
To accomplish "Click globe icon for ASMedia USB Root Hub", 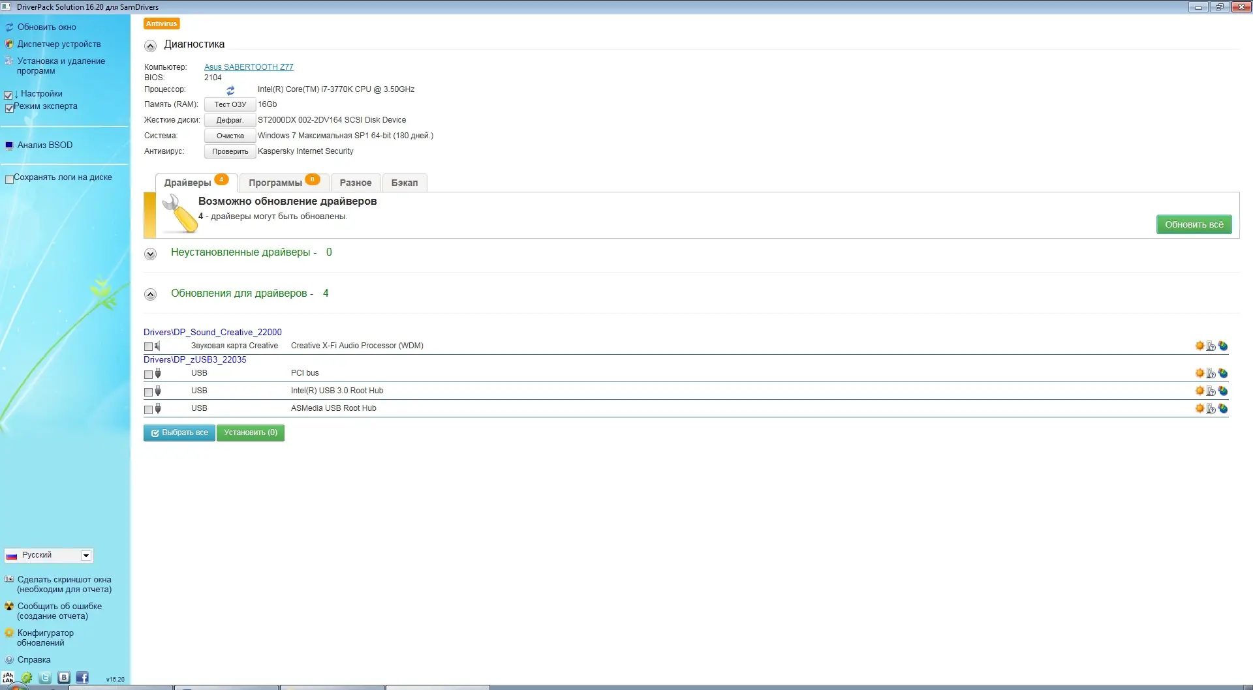I will pyautogui.click(x=1223, y=408).
